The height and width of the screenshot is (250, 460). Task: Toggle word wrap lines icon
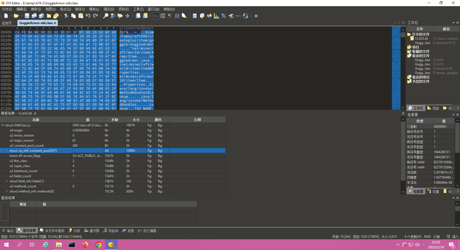tap(163, 16)
